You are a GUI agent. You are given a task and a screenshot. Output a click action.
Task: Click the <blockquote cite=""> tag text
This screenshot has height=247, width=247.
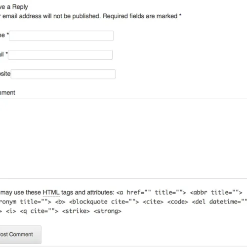pyautogui.click(x=104, y=202)
